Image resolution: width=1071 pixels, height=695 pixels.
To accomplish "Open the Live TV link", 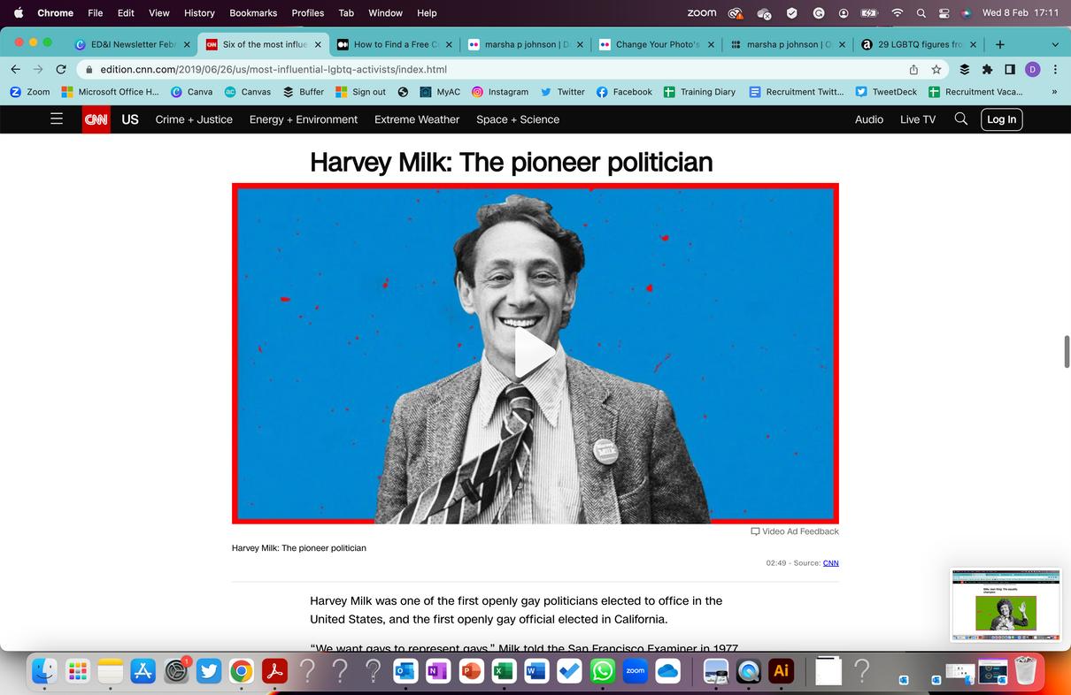I will pos(918,119).
